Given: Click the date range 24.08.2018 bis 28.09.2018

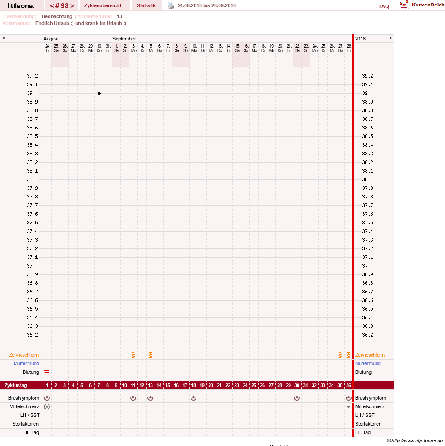Looking at the screenshot, I should [206, 5].
